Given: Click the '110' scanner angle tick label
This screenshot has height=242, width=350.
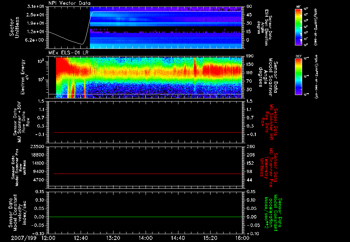Looking at the screenshot, I should pos(250,73).
